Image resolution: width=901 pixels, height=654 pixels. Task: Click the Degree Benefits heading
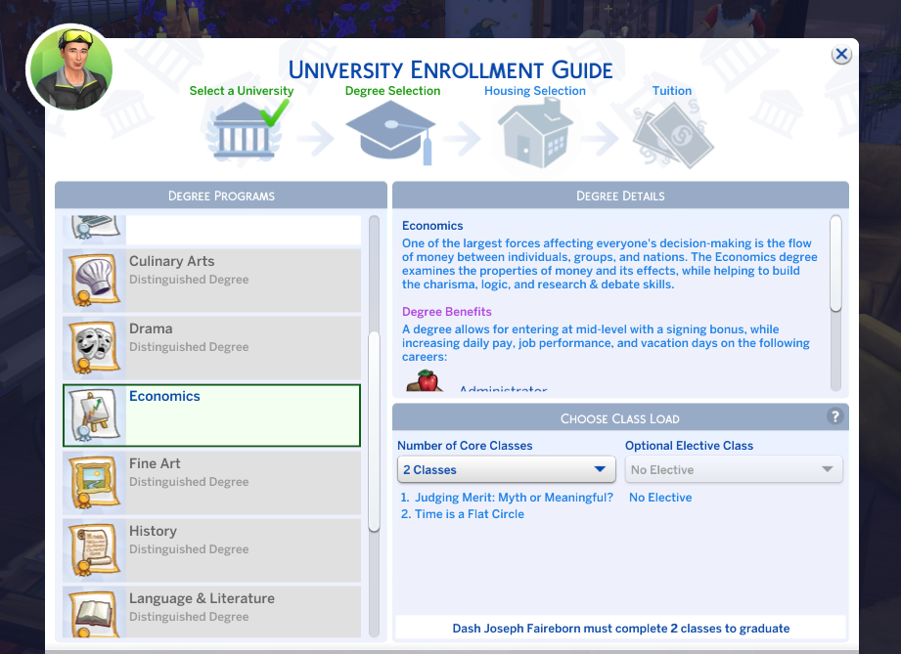[x=446, y=312]
